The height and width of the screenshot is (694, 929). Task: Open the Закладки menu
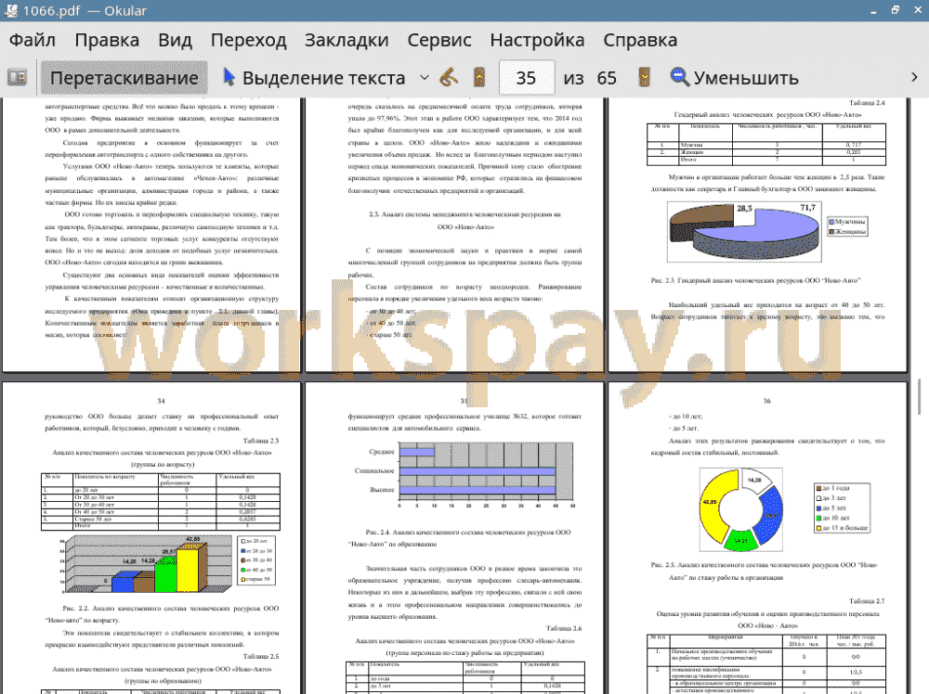point(347,40)
